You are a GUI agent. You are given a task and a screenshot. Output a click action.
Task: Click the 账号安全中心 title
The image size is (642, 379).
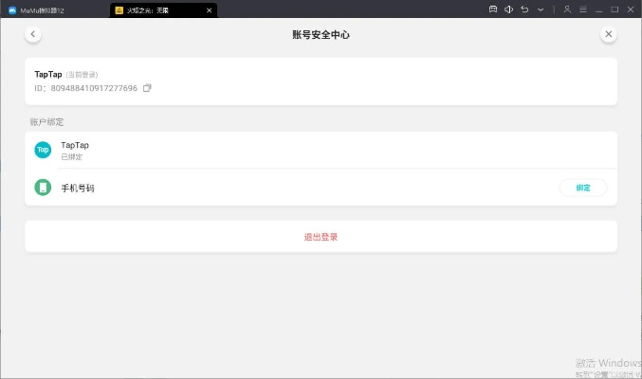tap(321, 35)
